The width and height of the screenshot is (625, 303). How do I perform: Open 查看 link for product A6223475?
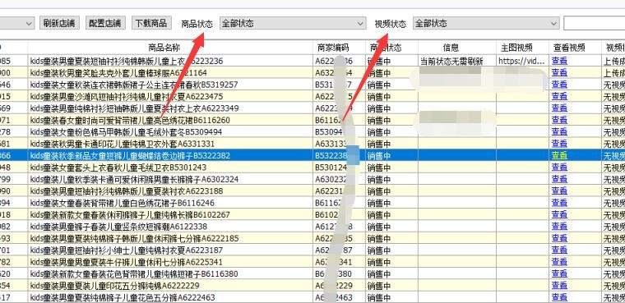[559, 96]
